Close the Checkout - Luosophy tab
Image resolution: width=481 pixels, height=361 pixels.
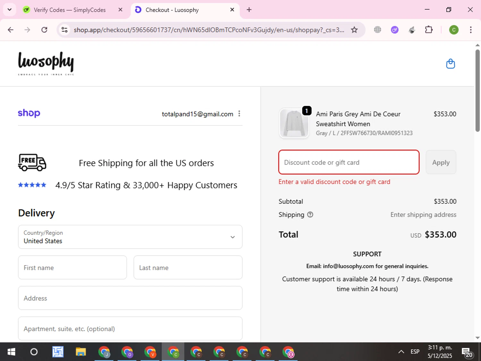click(x=232, y=10)
